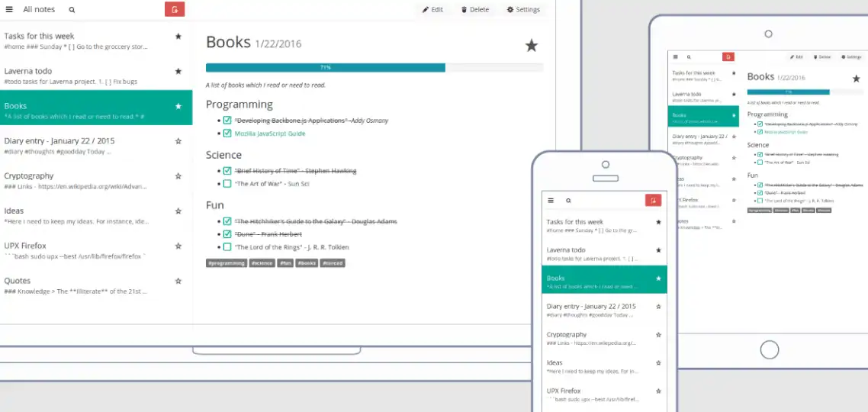Click the Delete button in laptop view

click(x=475, y=9)
